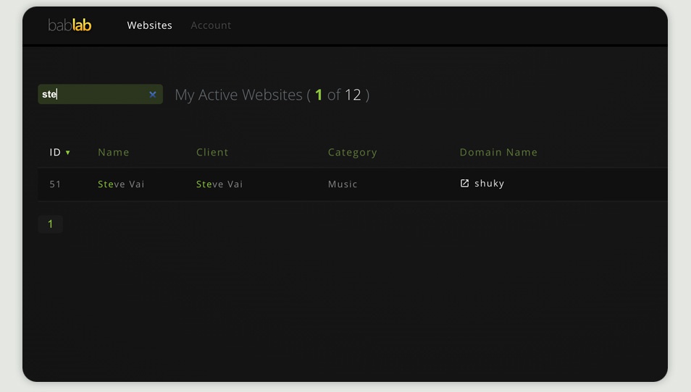Select Steve Vai in the Client column
Viewport: 691px width, 392px height.
point(219,184)
